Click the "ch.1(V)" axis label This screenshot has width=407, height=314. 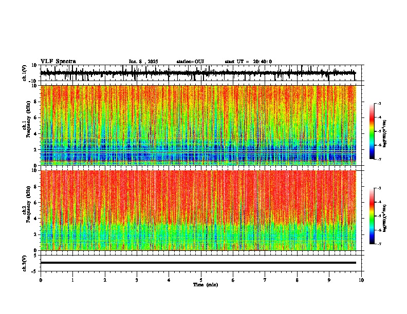25,73
